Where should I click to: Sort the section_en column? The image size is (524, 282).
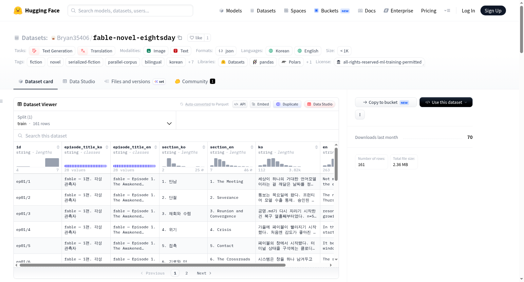point(252,147)
